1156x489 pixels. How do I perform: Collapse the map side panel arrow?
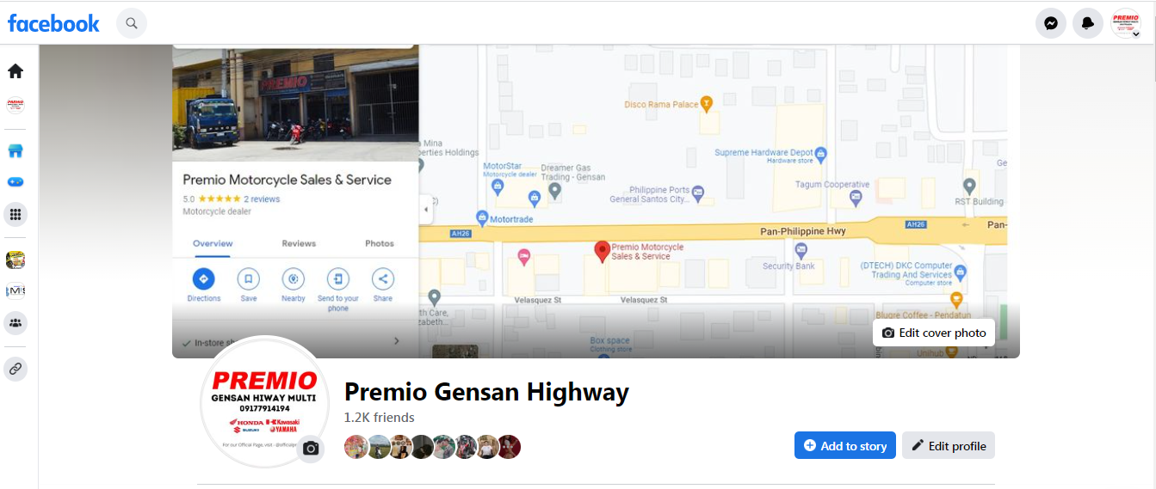(x=426, y=209)
